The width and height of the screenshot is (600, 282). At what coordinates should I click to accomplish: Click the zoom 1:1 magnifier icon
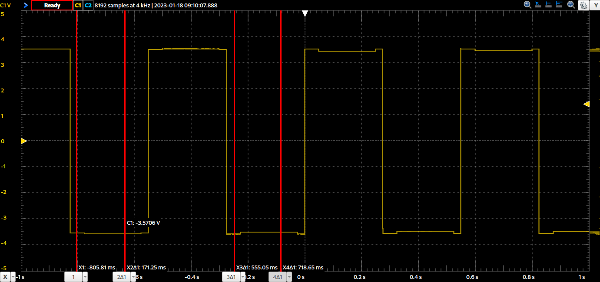tap(527, 5)
